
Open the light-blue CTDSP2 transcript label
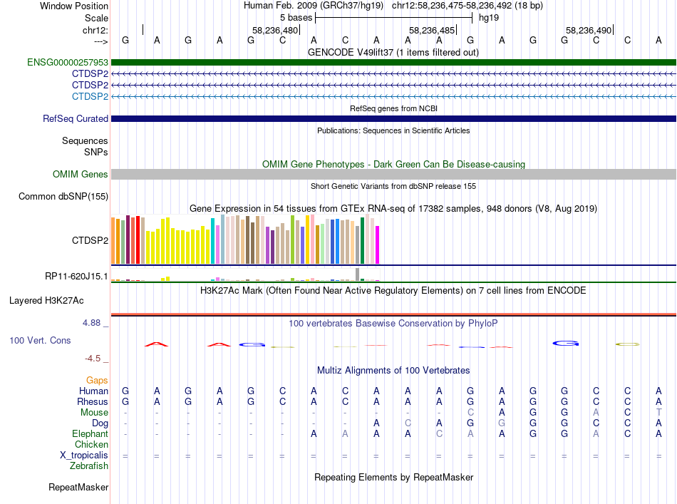click(90, 96)
